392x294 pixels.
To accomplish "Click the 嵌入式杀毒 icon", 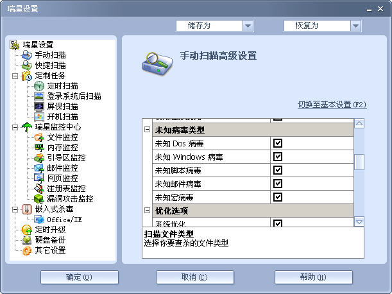I will click(27, 209).
